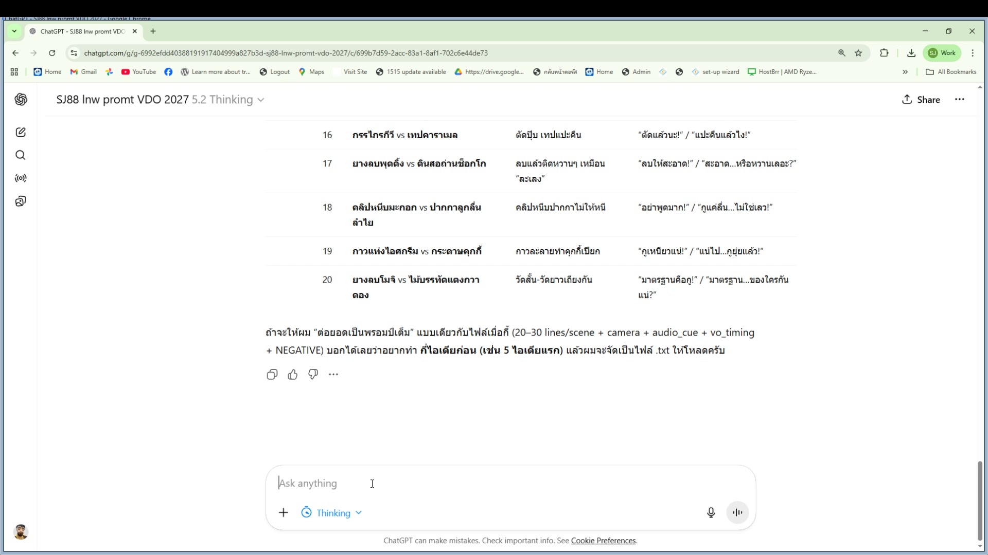Click the Share button
Screen dimensions: 988x555
(x=921, y=100)
